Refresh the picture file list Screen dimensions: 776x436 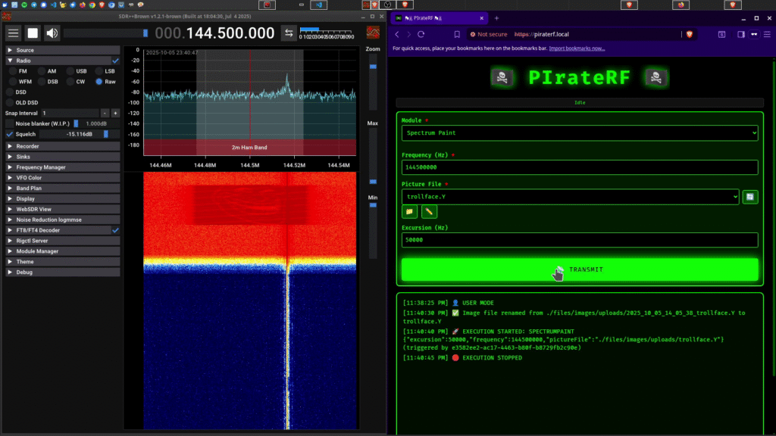[749, 197]
